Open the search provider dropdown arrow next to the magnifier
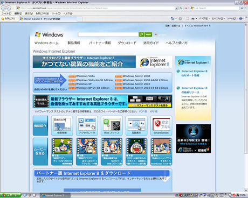This screenshot has height=198, width=248. (245, 8)
